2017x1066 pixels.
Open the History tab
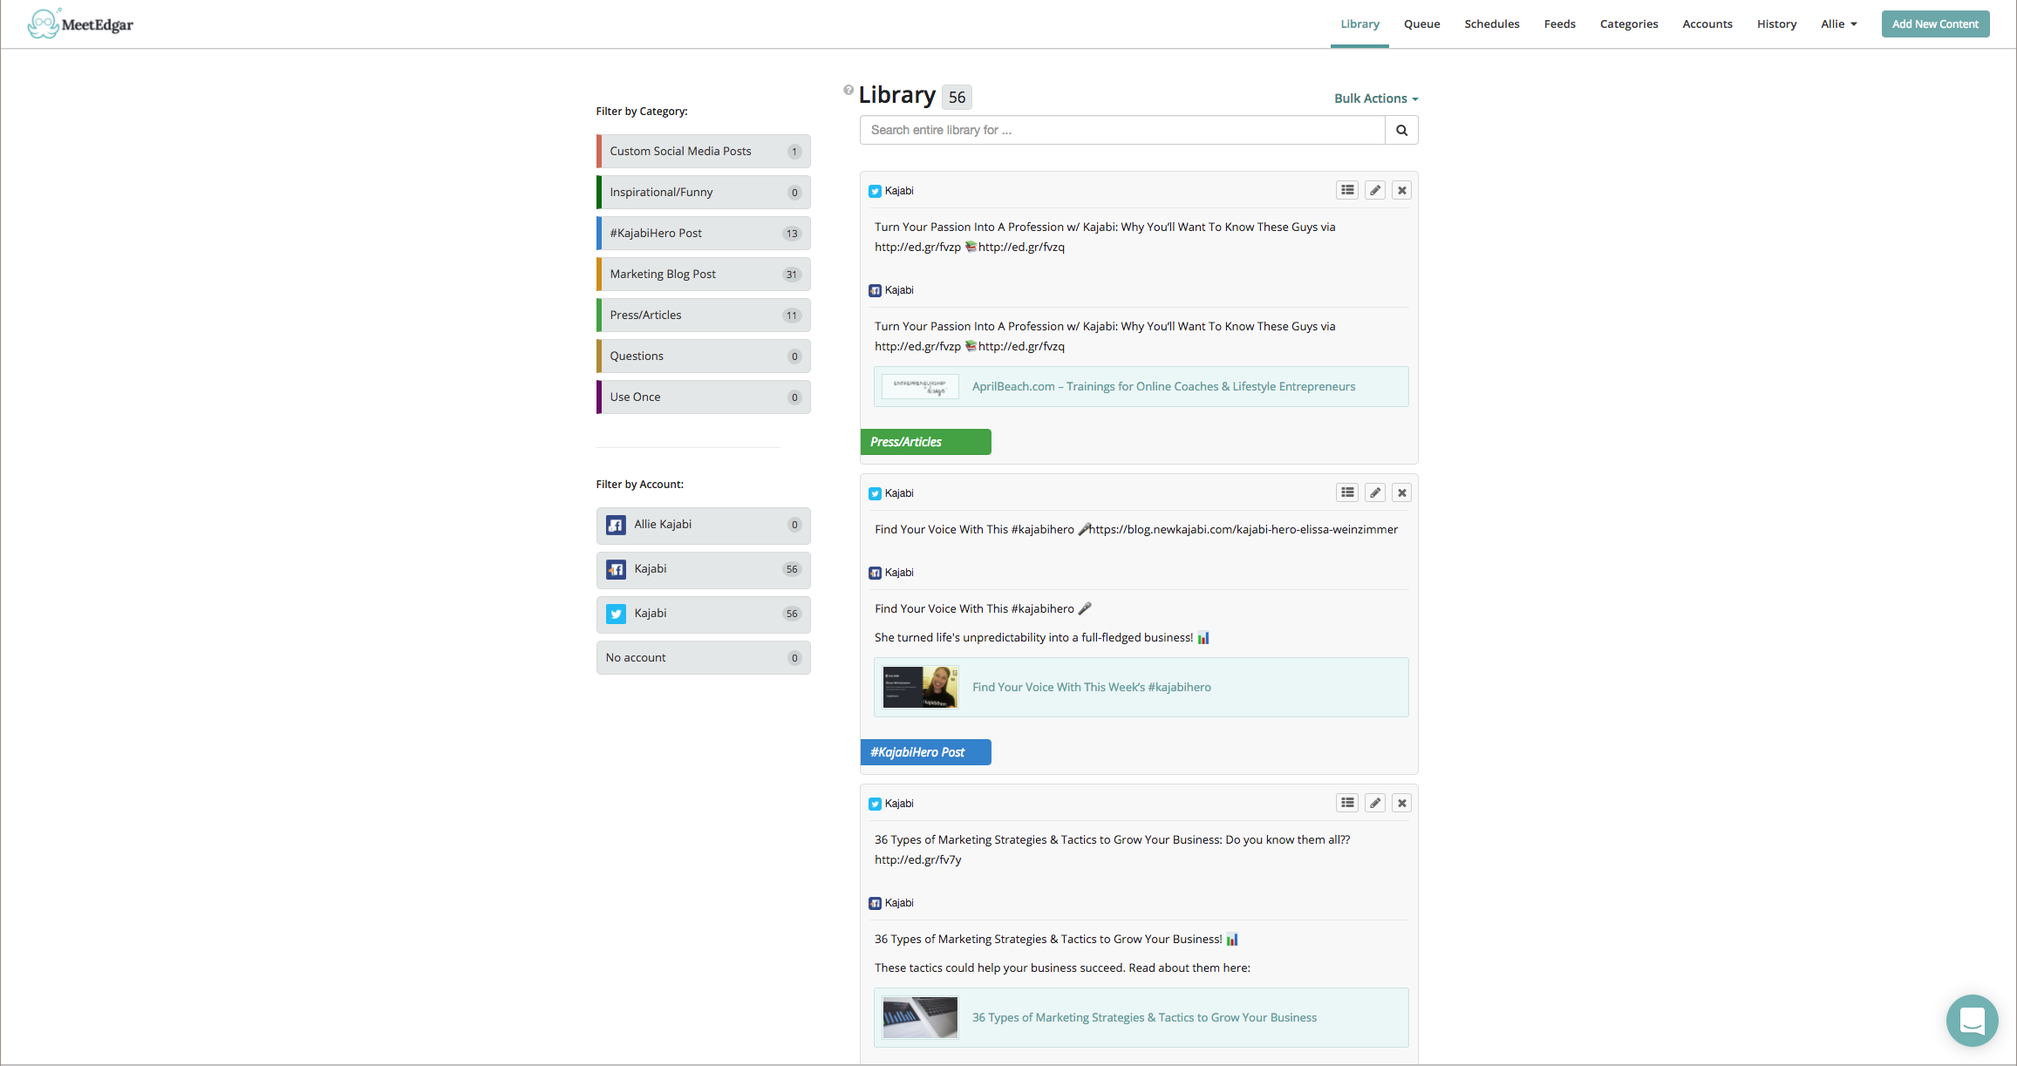pyautogui.click(x=1776, y=24)
